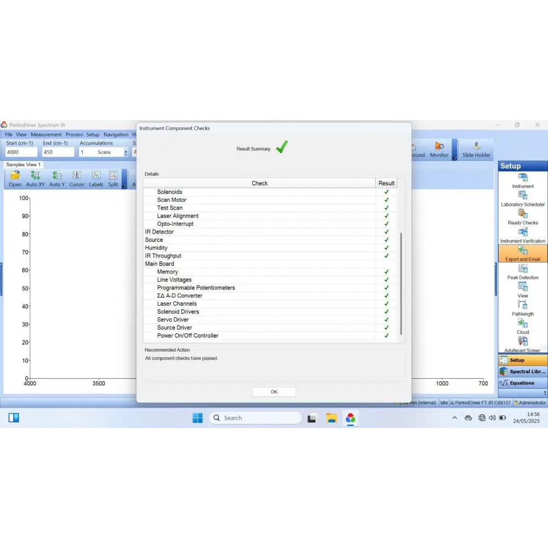Select the Programmable Potentiometers row
The width and height of the screenshot is (548, 548).
point(270,288)
